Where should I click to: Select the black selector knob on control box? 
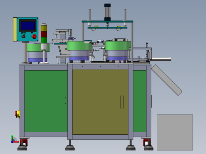23,36
